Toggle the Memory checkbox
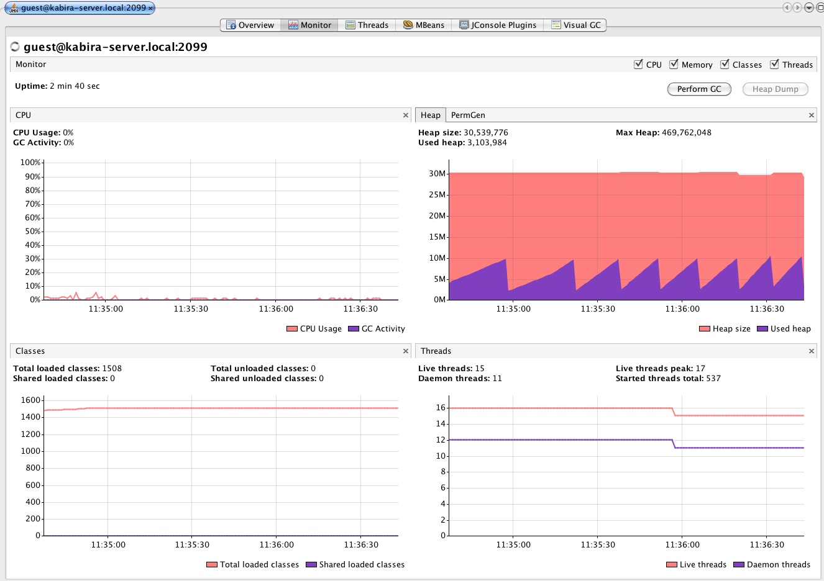Viewport: 824px width, 581px height. pos(674,65)
